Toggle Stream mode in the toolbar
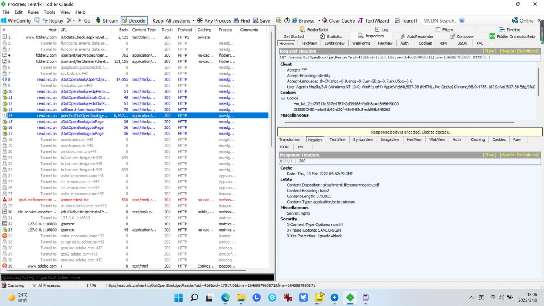Screen dimensions: 544x306 click(107, 21)
